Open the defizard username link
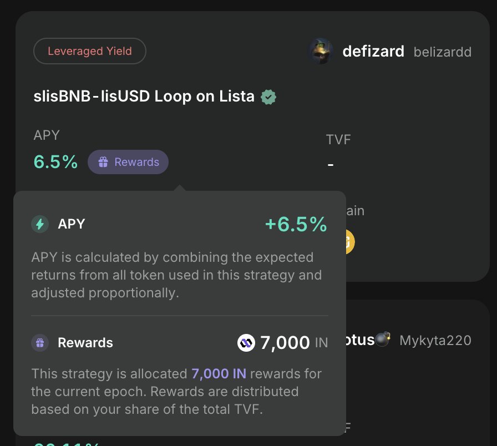The height and width of the screenshot is (446, 497). (x=374, y=52)
